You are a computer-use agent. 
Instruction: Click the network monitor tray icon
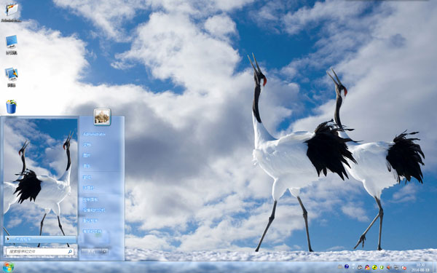coord(396,267)
